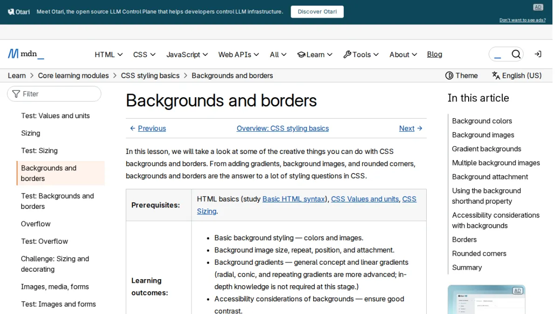Screen dimensions: 559x314
Task: Open the About menu
Action: pyautogui.click(x=403, y=54)
